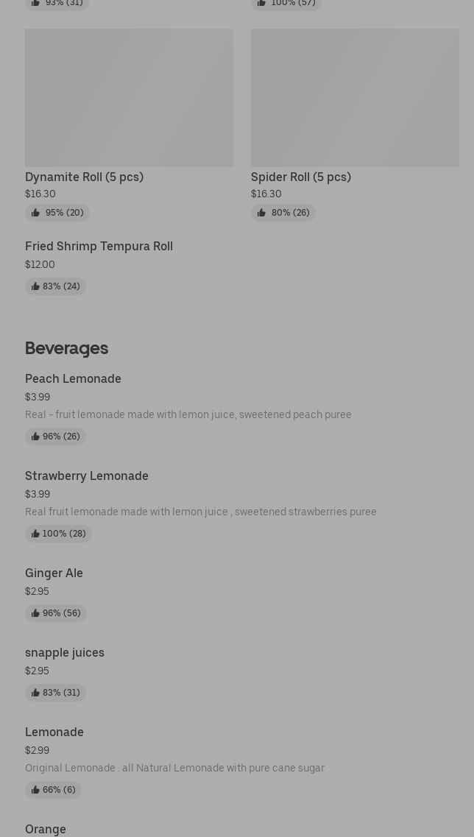Select the Dynamite Roll (5 pcs) title
474x837 pixels.
(84, 177)
